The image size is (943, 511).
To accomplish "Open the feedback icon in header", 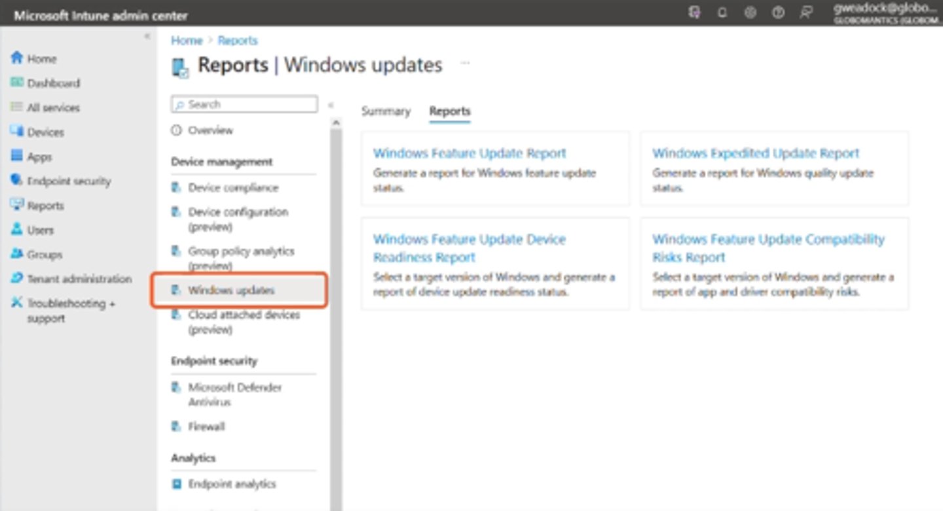I will (806, 12).
